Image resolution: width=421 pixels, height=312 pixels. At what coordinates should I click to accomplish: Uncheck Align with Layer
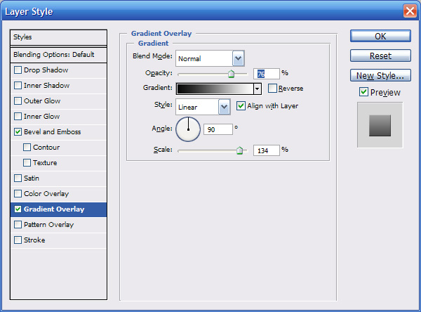coord(241,105)
